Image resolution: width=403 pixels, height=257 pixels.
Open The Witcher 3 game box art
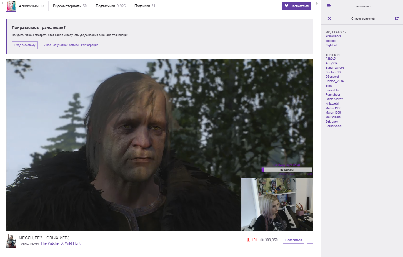pyautogui.click(x=11, y=241)
